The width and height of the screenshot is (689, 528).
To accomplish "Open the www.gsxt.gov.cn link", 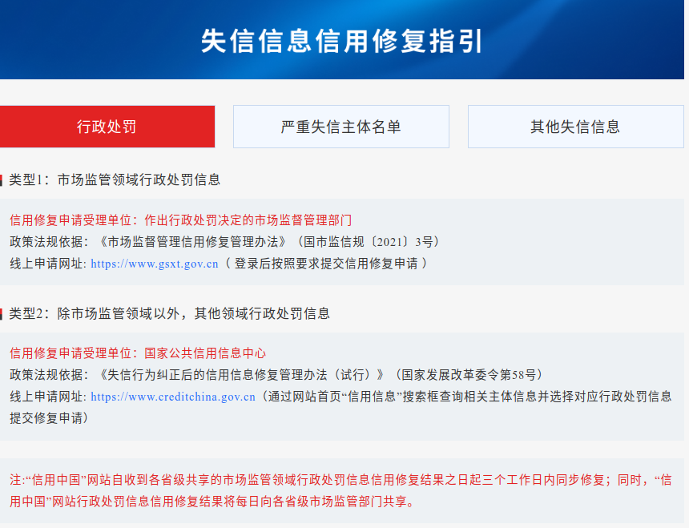I will point(155,264).
